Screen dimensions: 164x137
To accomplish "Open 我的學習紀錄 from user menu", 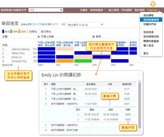I will (x=151, y=37).
